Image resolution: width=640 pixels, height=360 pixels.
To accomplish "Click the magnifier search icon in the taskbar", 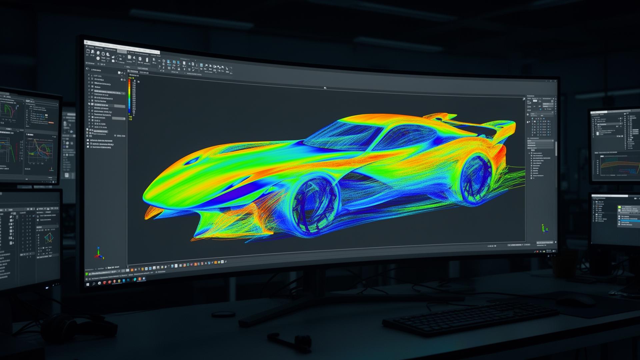I will 94,284.
